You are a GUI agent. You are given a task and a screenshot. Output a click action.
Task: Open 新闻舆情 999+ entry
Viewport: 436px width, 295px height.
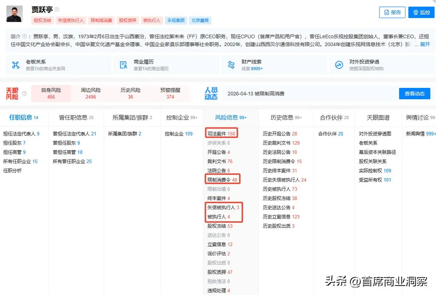click(x=421, y=134)
